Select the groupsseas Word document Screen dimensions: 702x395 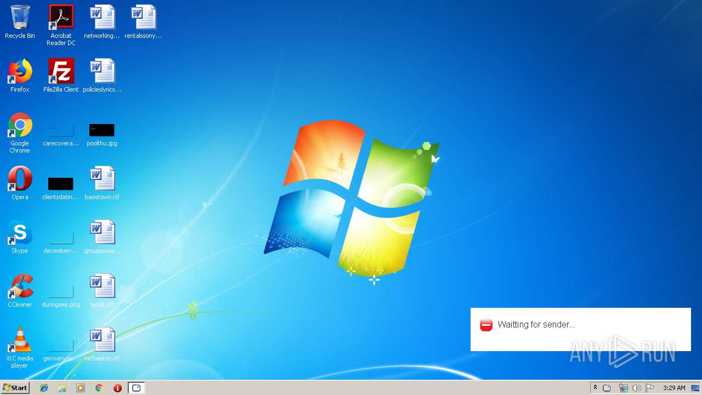pyautogui.click(x=102, y=237)
